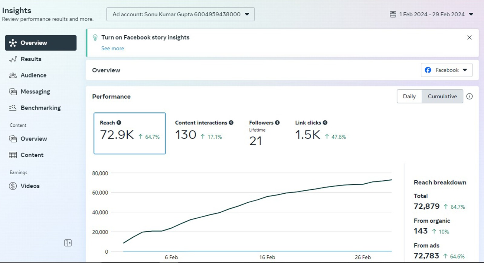
Task: Open Videos under Earnings
Action: click(30, 186)
